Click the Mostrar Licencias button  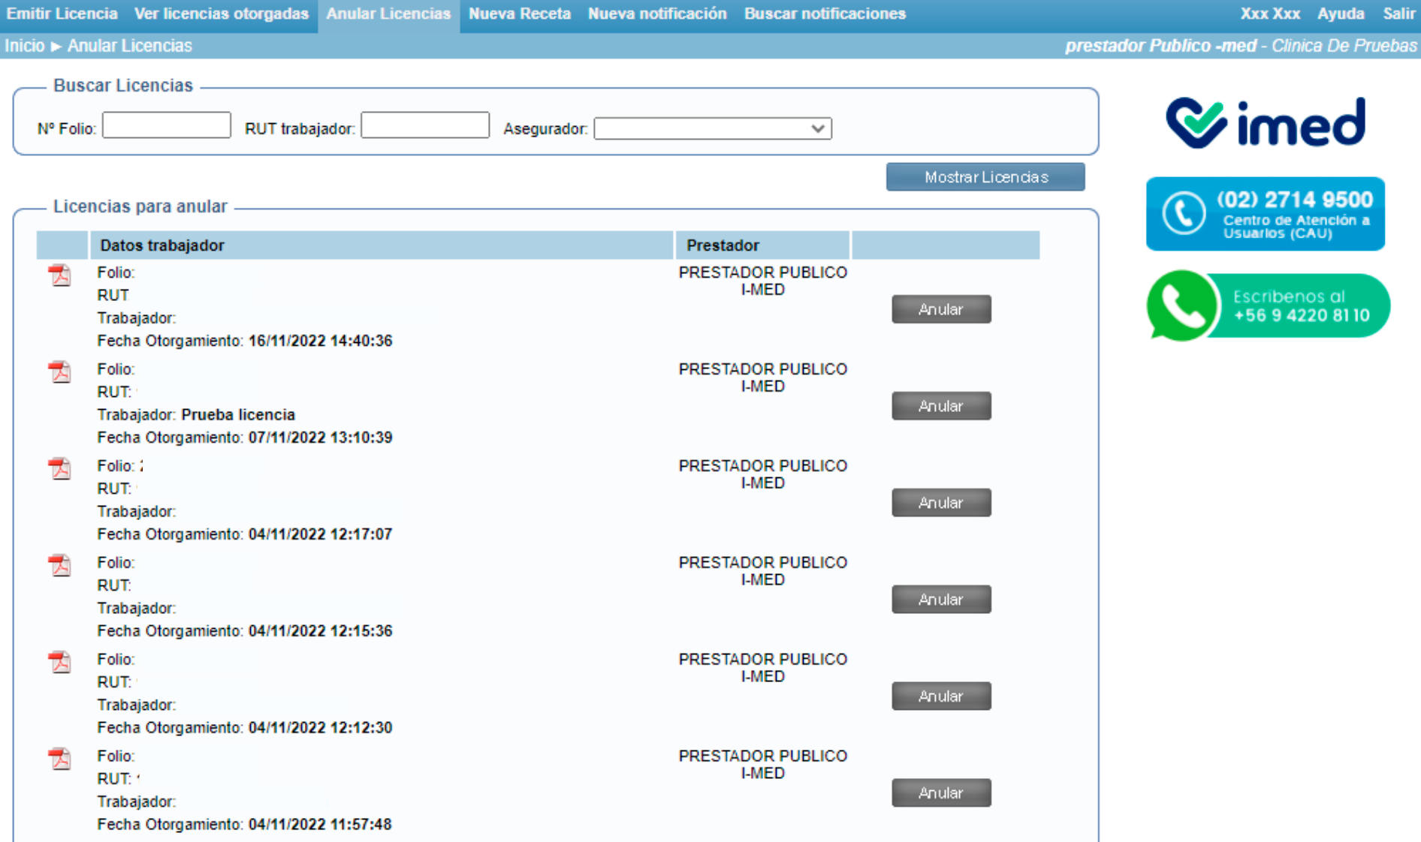click(985, 177)
